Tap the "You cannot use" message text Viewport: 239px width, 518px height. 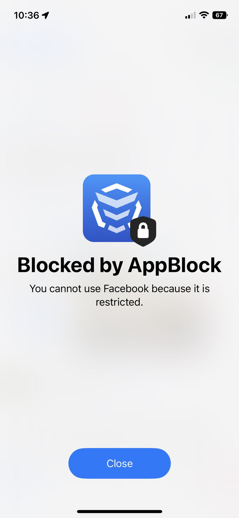pos(65,288)
